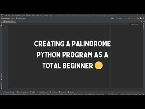Click the Stop icon in the toolbar
The height and width of the screenshot is (109, 145).
[134, 18]
